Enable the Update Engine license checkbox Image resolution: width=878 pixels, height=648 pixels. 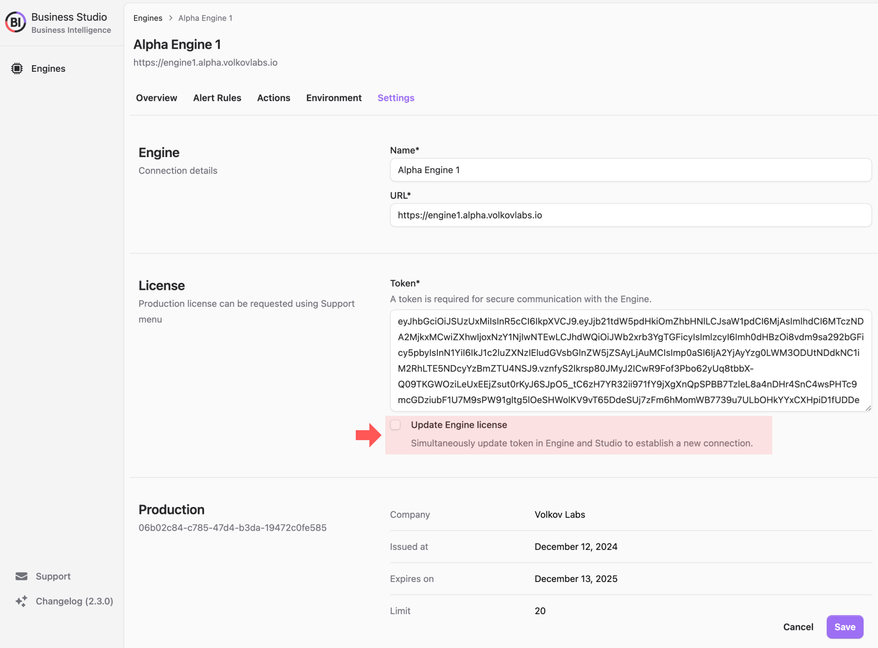pos(396,425)
